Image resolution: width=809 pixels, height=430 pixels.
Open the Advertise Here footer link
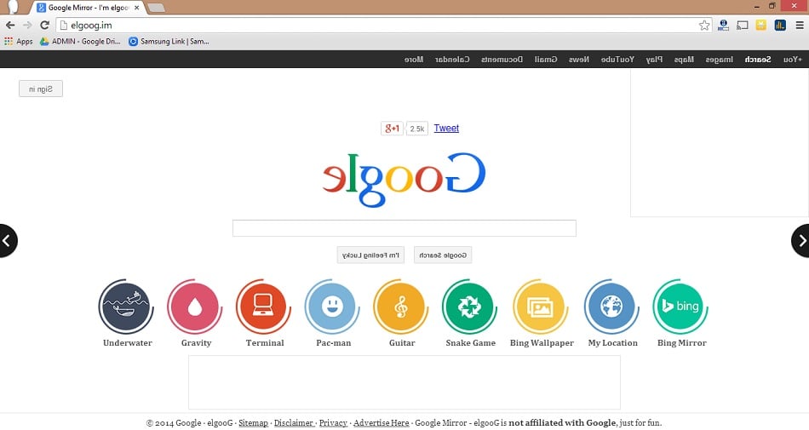(382, 423)
